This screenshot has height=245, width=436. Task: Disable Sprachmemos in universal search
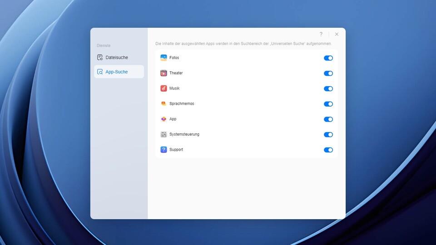click(328, 104)
